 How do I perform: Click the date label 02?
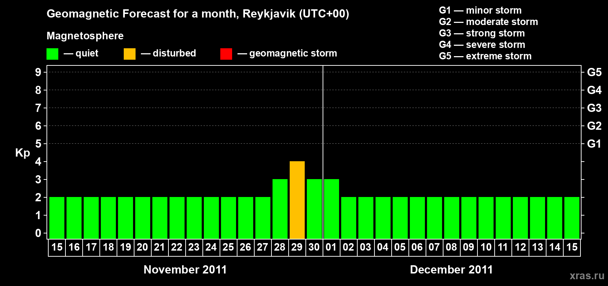pos(348,247)
